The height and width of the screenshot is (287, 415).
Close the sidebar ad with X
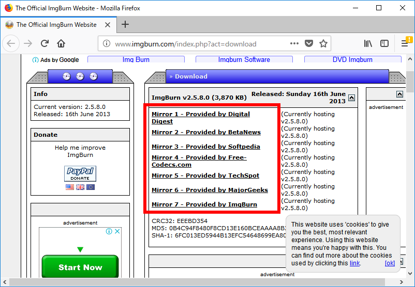[117, 231]
